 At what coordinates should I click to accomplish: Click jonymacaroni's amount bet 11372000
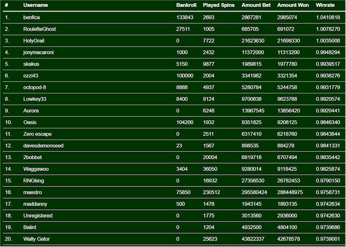[253, 52]
